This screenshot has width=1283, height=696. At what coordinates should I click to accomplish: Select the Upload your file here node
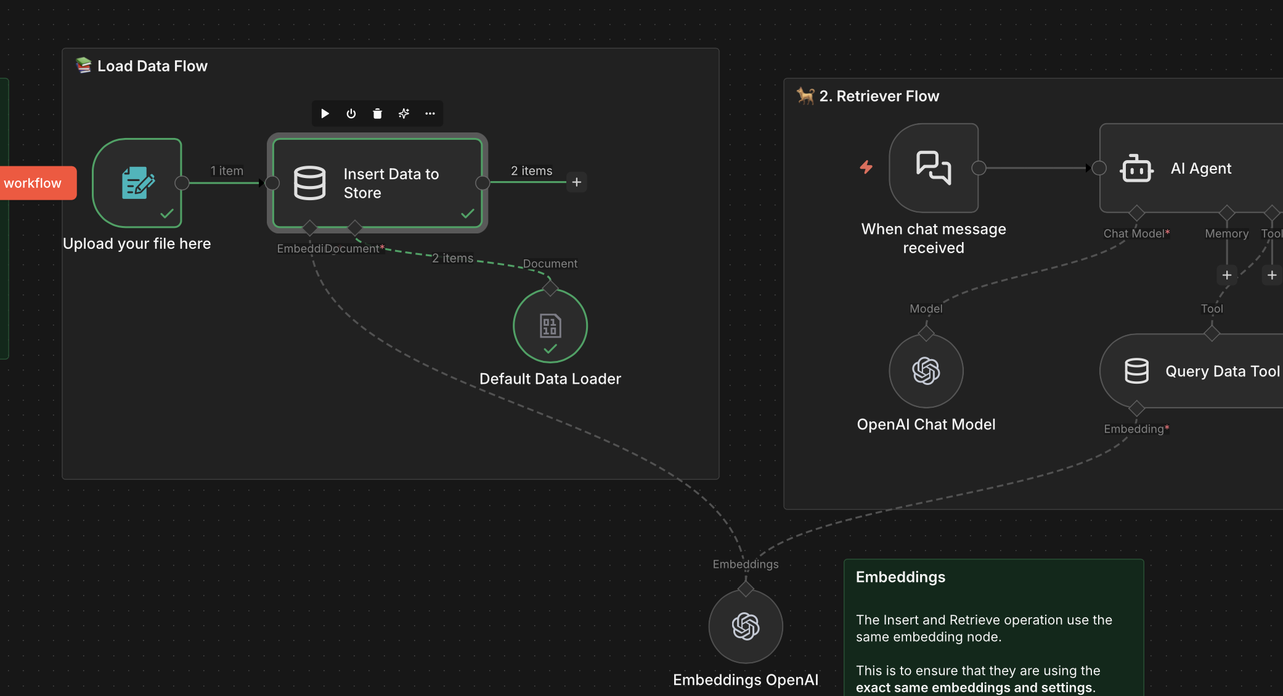point(137,183)
